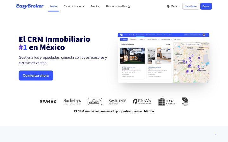Viewport: 228px width, 142px height.
Task: Open the México country selector
Action: (x=173, y=6)
